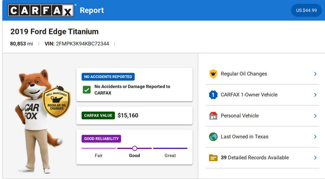Click the US $44.99 price button
The image size is (325, 179).
coord(306,10)
